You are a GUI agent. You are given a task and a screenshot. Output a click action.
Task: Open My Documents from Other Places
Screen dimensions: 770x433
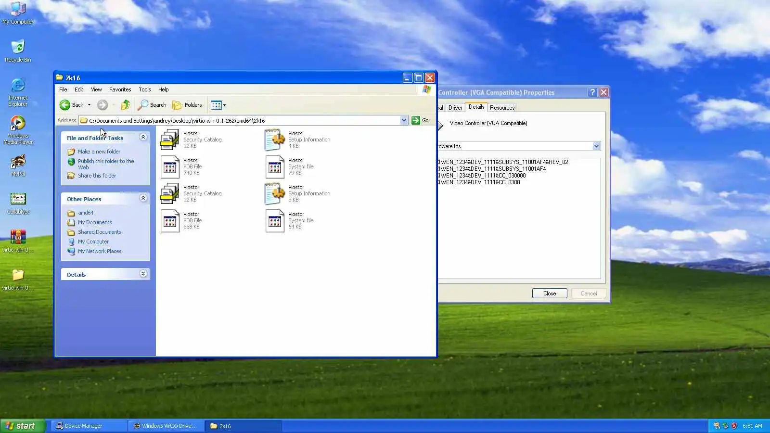point(95,222)
